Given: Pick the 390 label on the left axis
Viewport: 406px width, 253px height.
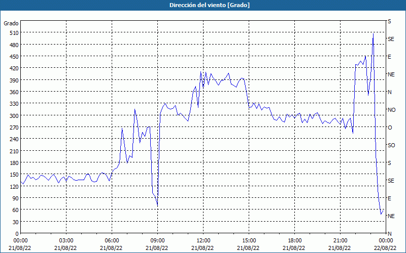Looking at the screenshot, I should 14,80.
